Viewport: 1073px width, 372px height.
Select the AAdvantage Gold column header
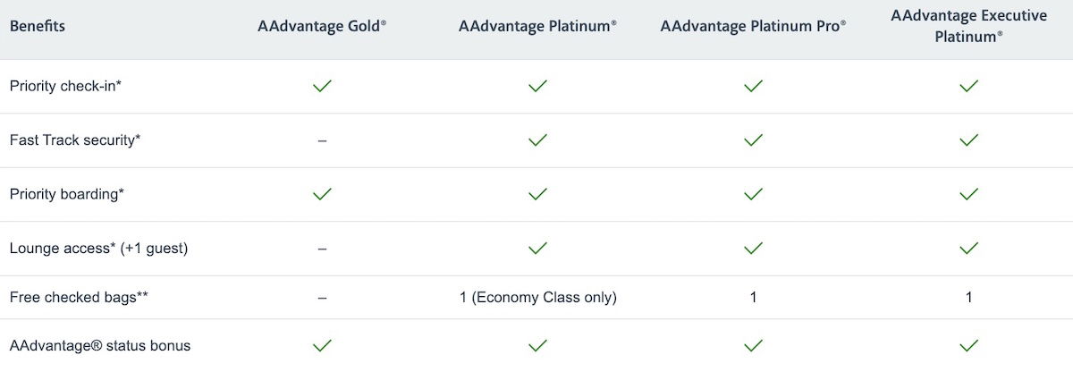[322, 27]
